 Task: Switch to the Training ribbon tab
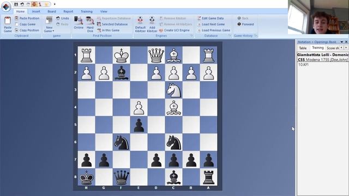tap(86, 11)
